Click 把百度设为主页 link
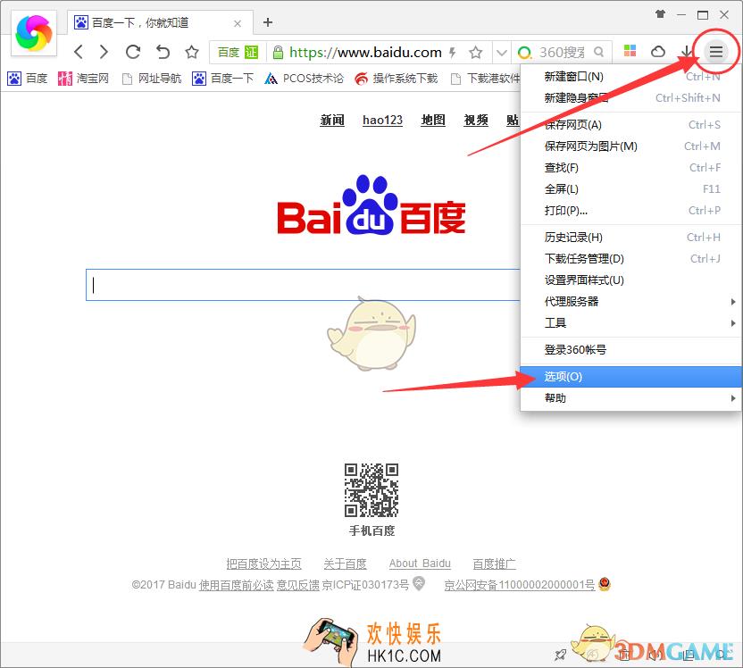The width and height of the screenshot is (743, 668). [264, 564]
